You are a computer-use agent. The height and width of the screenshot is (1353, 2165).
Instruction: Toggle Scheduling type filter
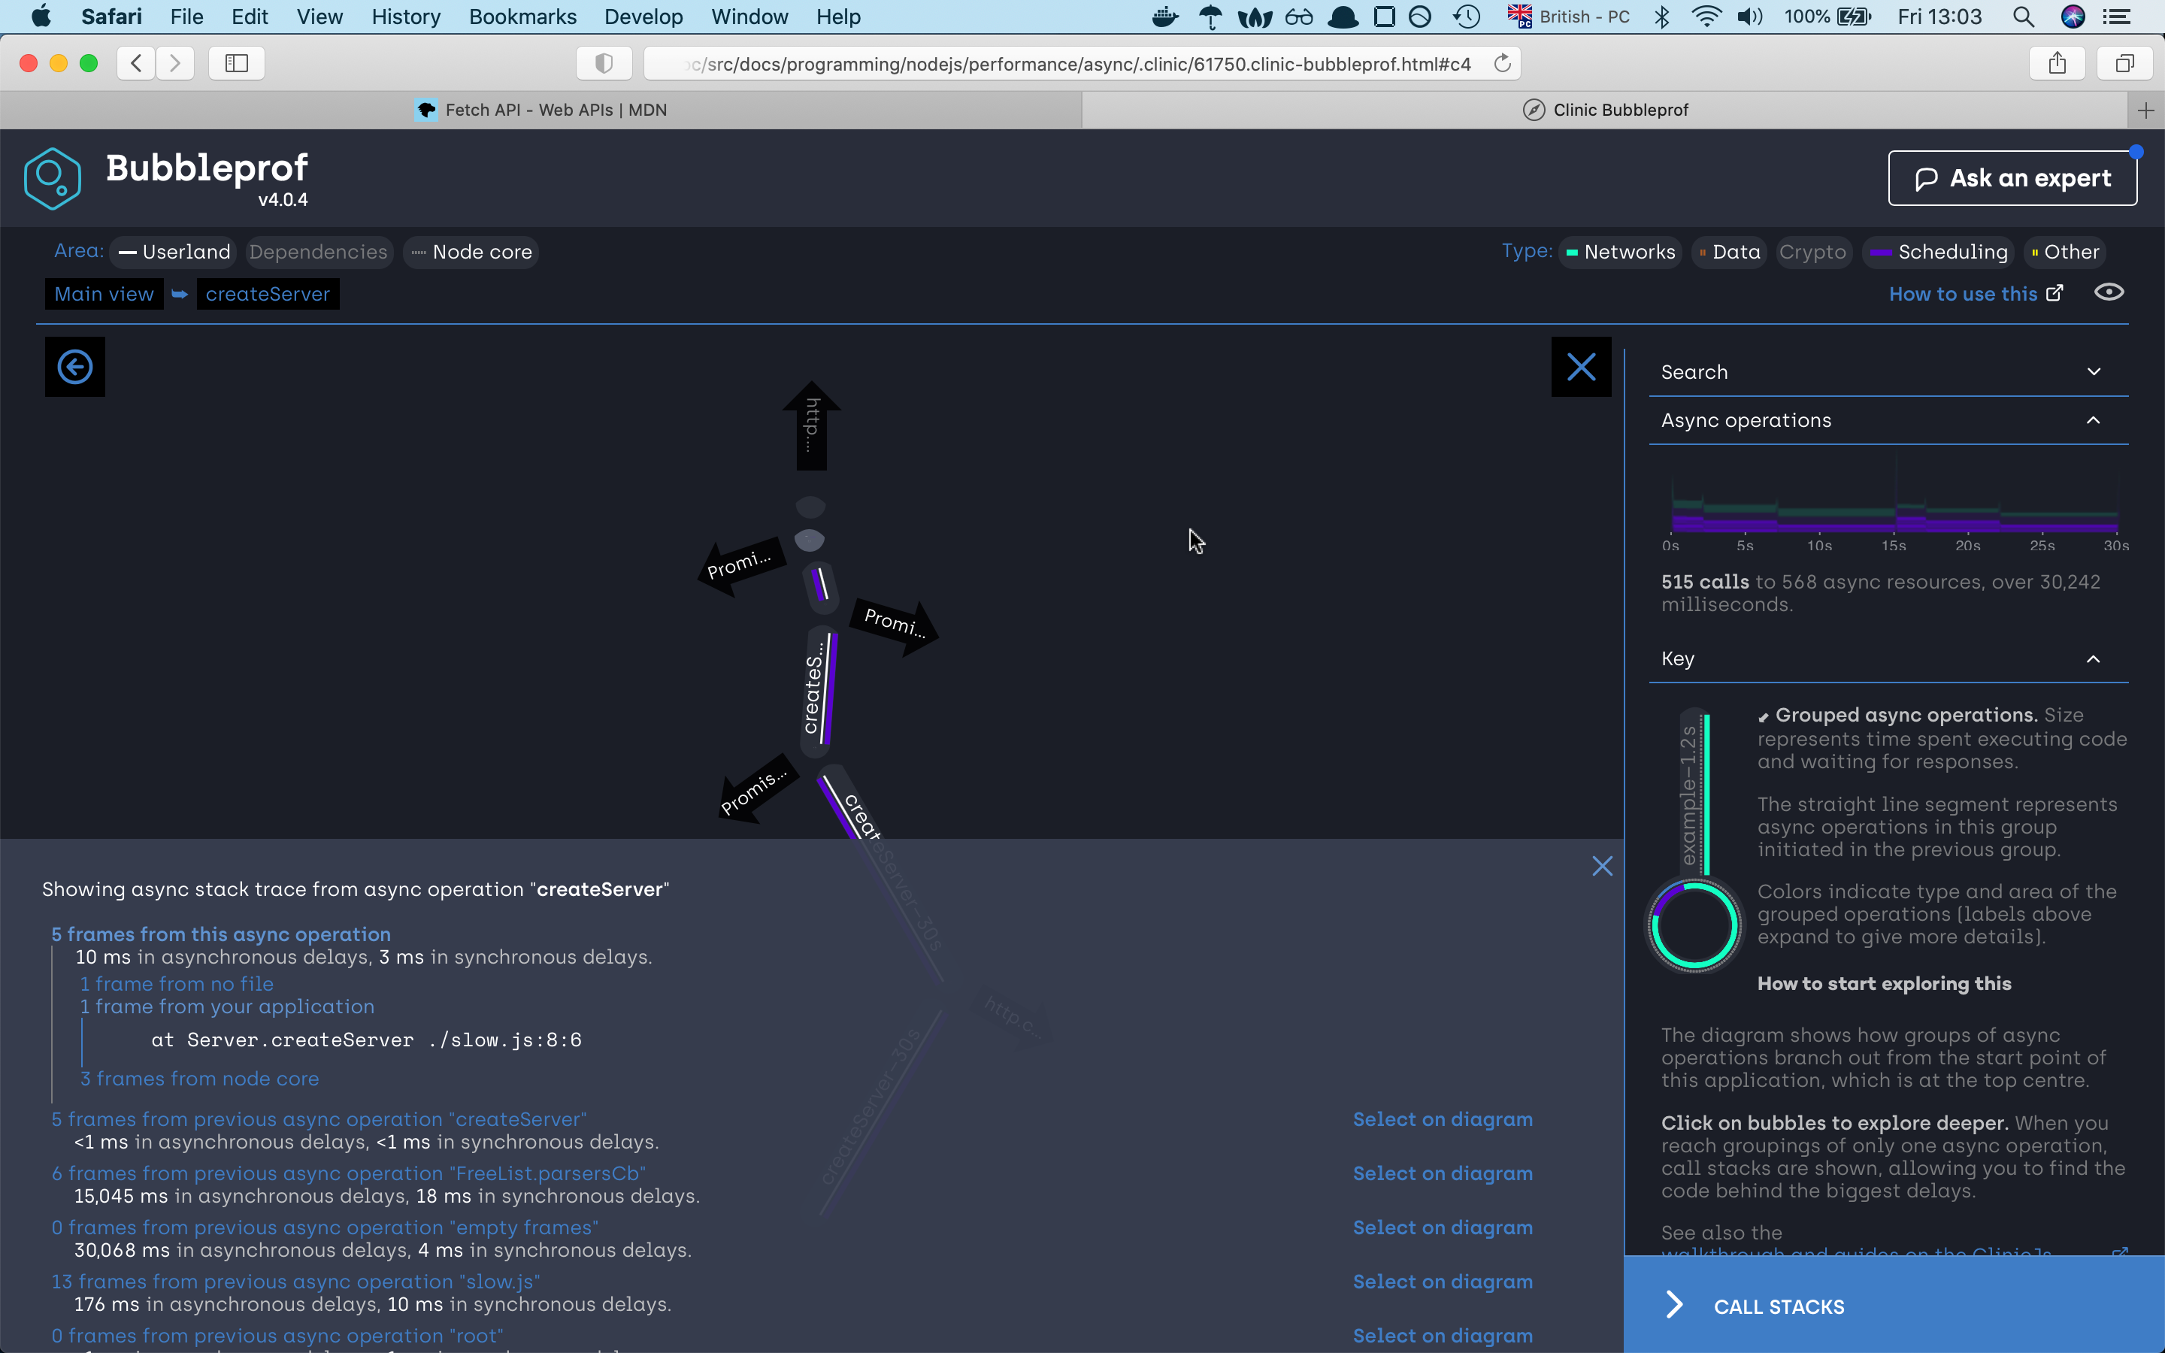click(1939, 253)
